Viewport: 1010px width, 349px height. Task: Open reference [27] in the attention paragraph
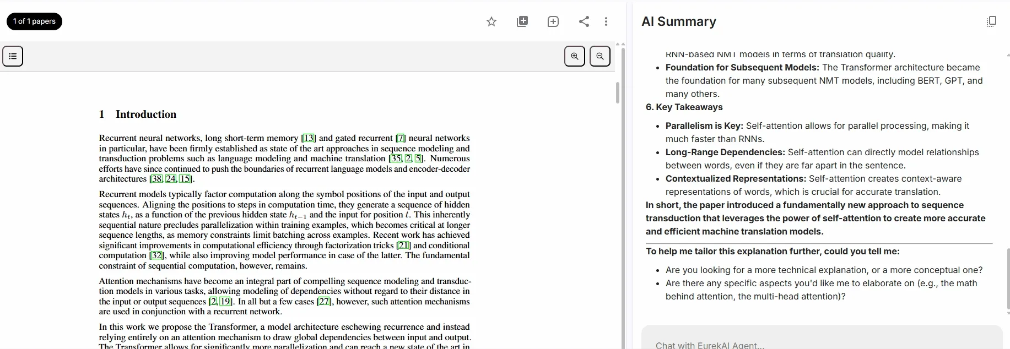pos(324,302)
